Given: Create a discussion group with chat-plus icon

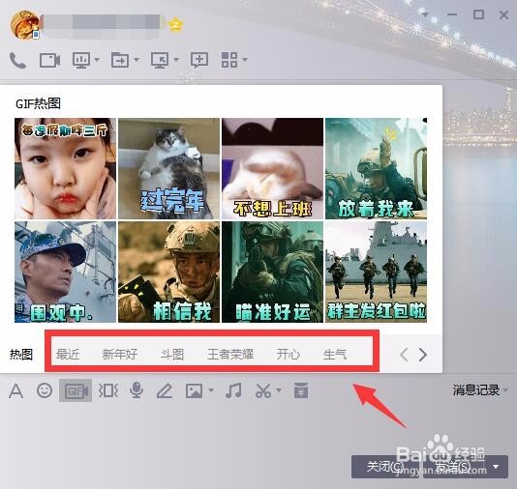Looking at the screenshot, I should click(x=199, y=61).
